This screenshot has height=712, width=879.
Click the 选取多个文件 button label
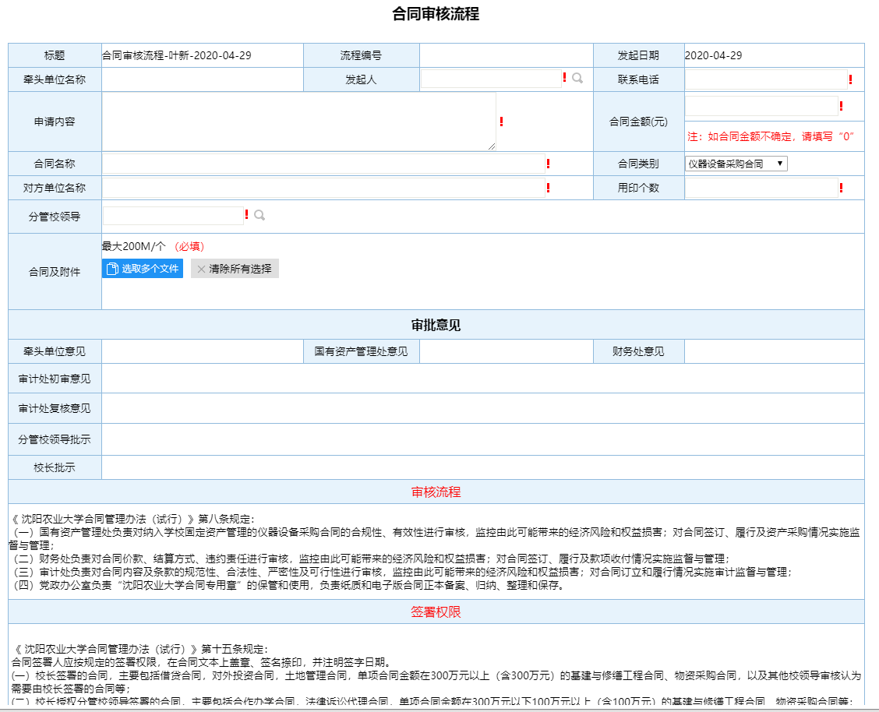[x=150, y=269]
